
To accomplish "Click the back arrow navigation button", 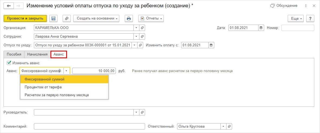I will click(9, 6).
